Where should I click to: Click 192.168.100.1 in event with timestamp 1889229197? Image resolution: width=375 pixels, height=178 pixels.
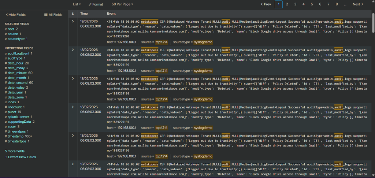(x=126, y=128)
